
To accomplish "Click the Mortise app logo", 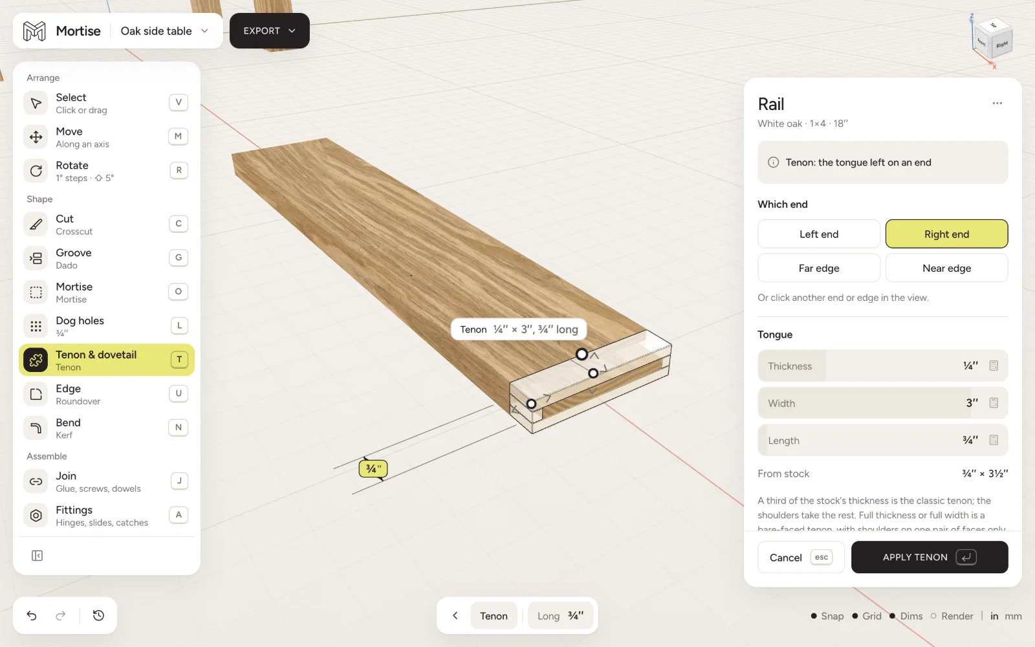I will (x=34, y=31).
